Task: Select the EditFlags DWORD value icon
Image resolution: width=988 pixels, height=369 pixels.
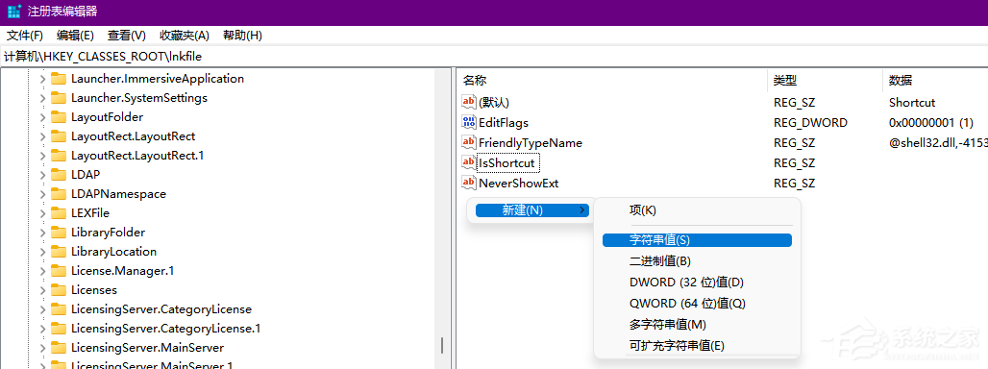Action: tap(469, 122)
